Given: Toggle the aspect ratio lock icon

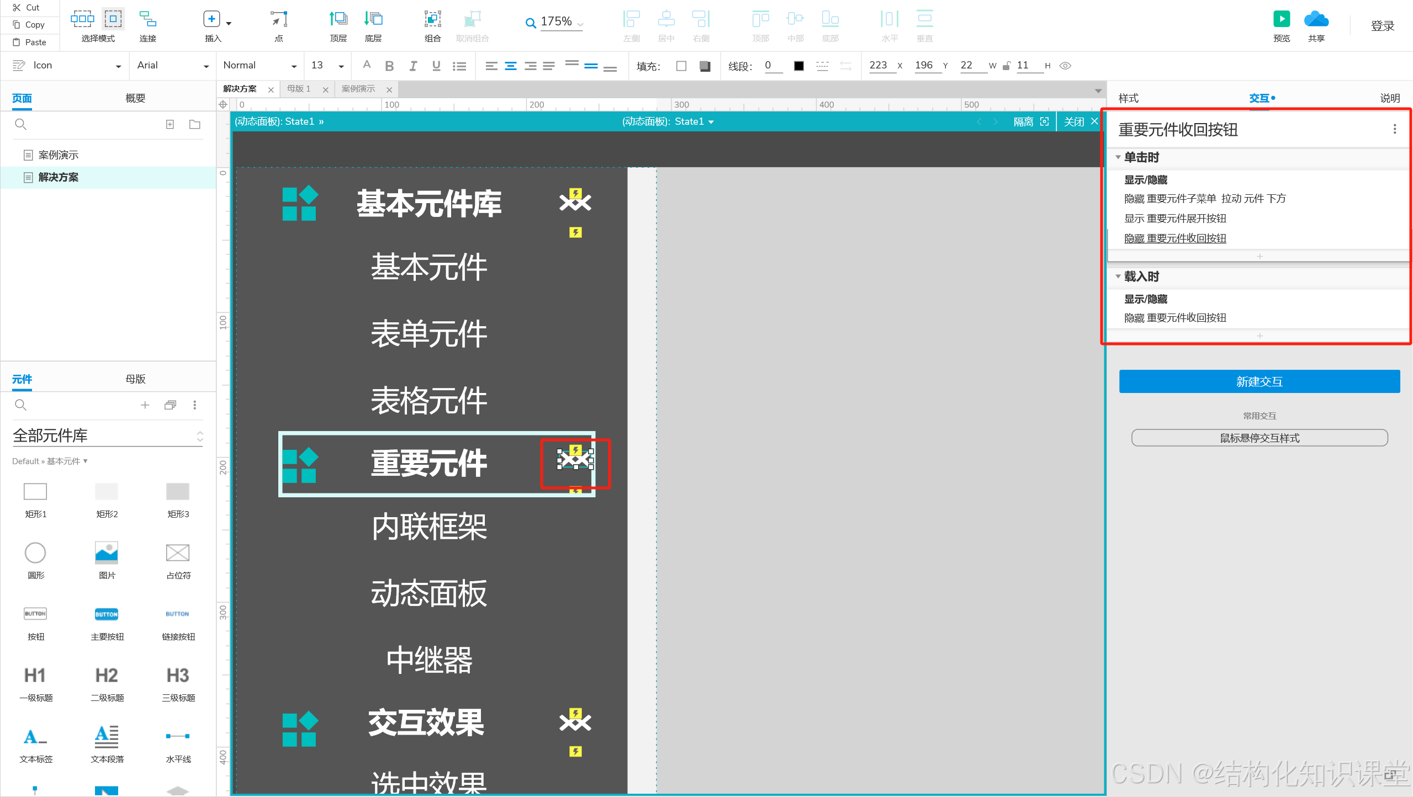Looking at the screenshot, I should [1006, 66].
